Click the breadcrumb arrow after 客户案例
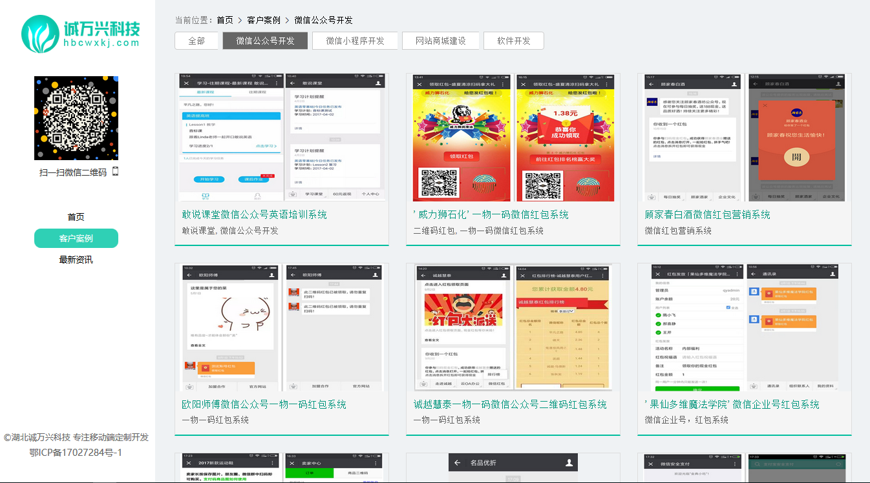 tap(288, 21)
